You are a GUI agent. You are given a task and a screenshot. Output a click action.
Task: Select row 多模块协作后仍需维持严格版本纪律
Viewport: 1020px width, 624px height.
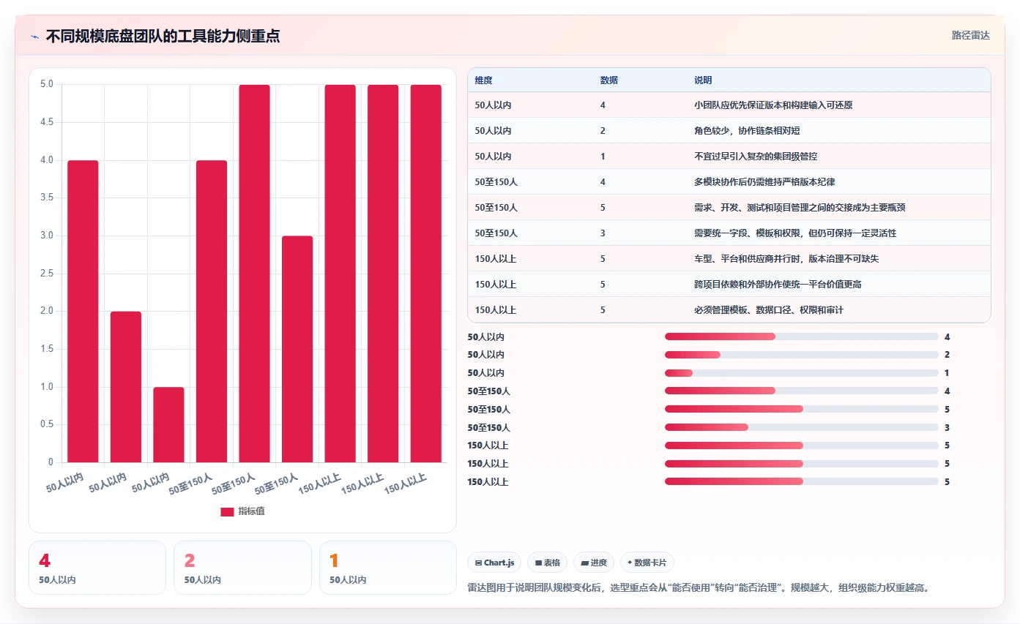click(x=729, y=182)
